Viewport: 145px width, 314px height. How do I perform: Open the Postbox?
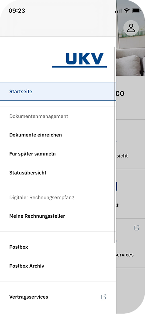tap(58, 247)
